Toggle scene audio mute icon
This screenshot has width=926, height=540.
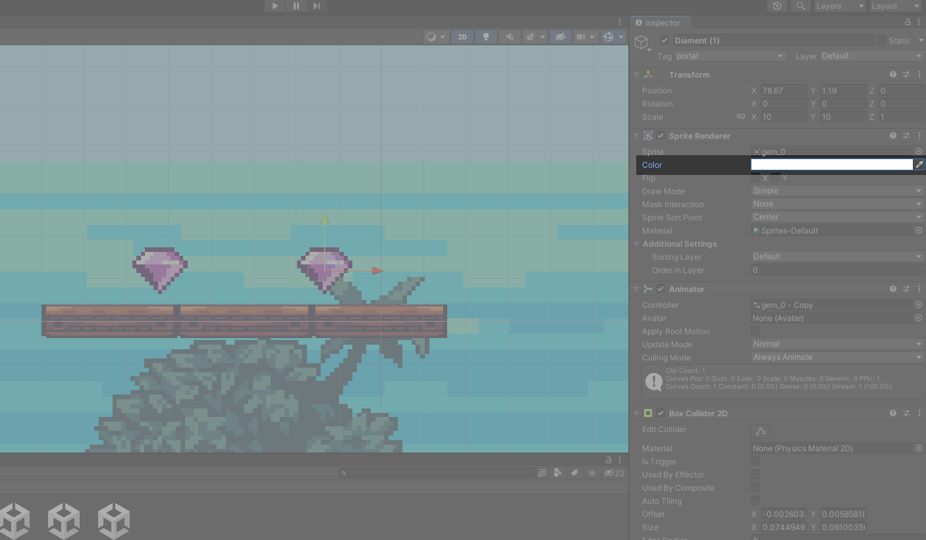509,37
